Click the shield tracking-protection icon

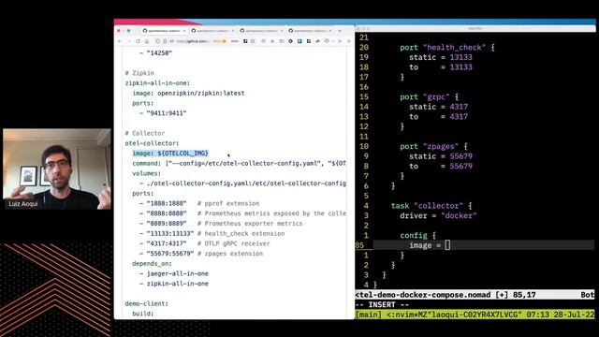[x=158, y=41]
